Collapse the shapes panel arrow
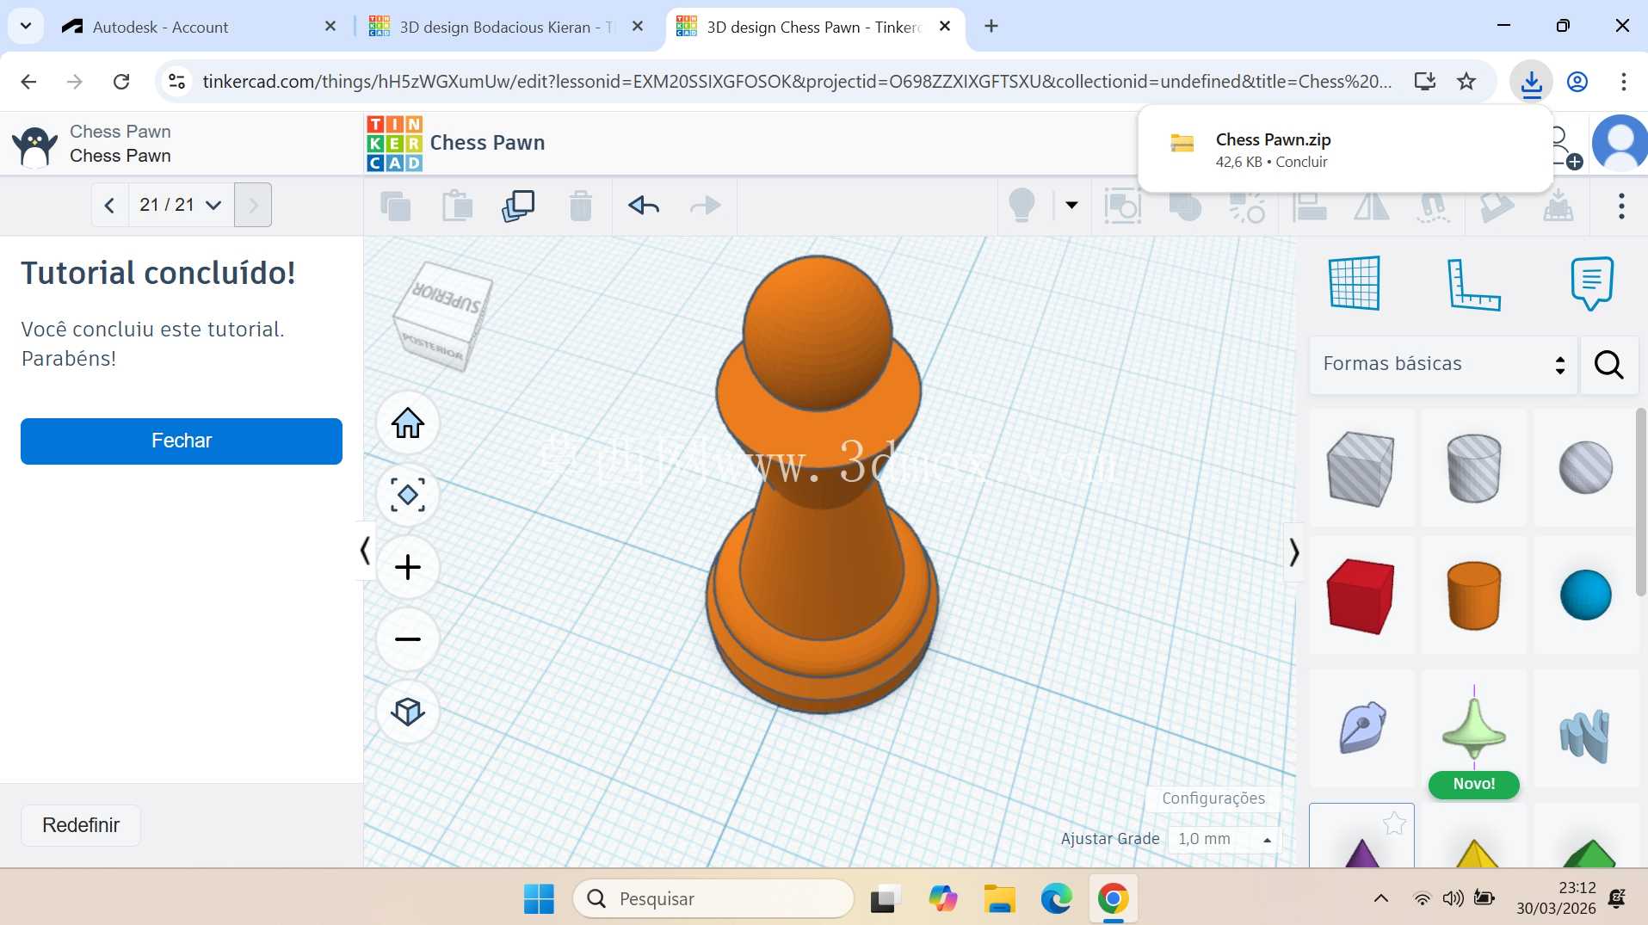This screenshot has height=925, width=1648. pos(1293,552)
